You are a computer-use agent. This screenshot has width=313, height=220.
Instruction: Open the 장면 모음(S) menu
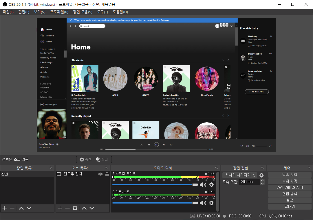[x=83, y=12]
